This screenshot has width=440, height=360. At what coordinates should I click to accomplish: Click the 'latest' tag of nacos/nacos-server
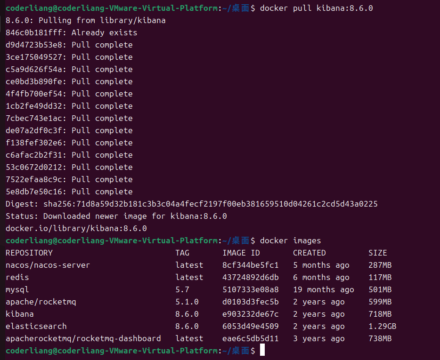(189, 265)
